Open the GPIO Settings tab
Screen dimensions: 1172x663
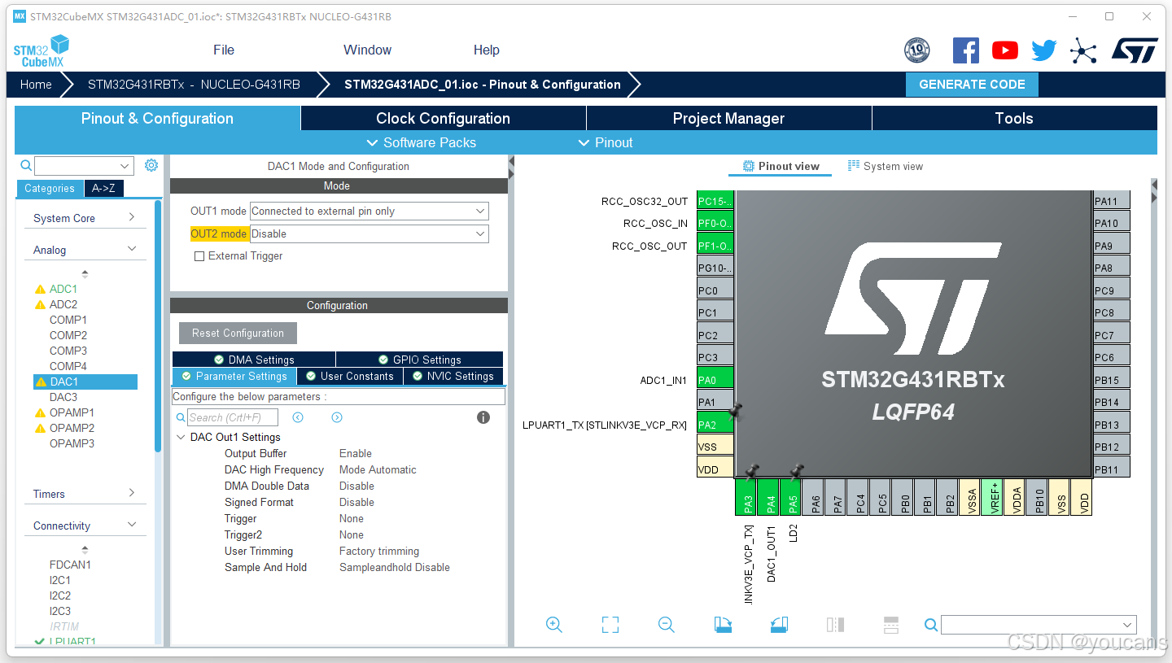tap(420, 360)
